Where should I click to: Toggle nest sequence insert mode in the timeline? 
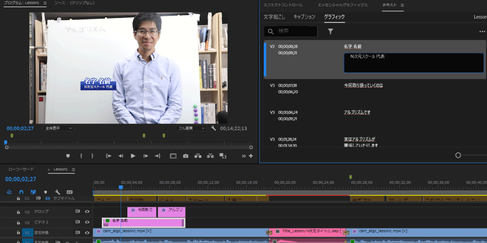click(9, 192)
